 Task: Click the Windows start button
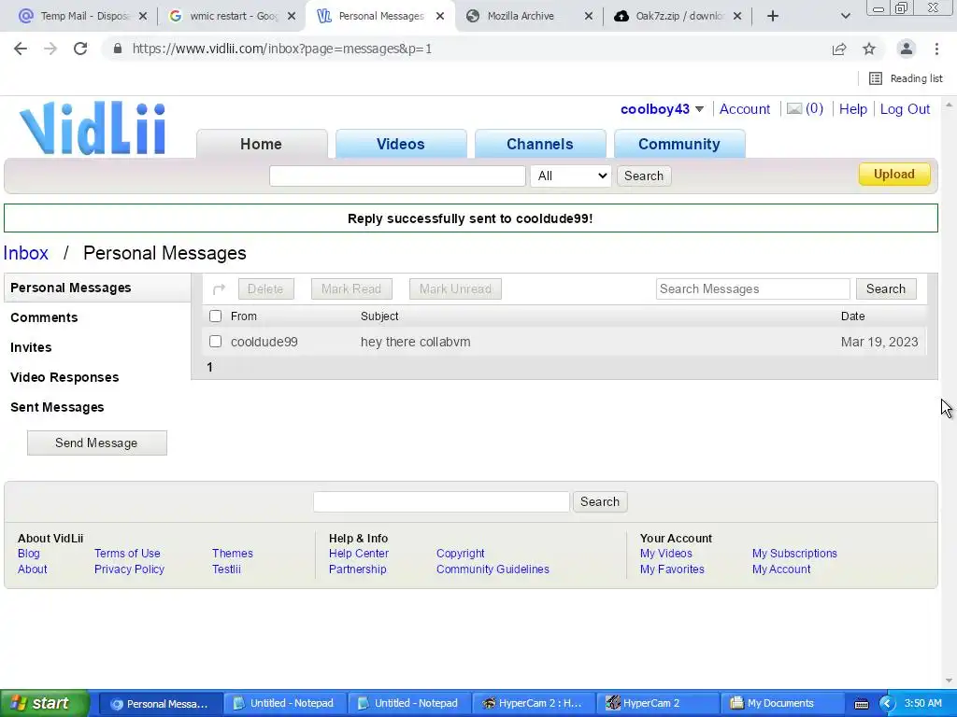(x=45, y=703)
